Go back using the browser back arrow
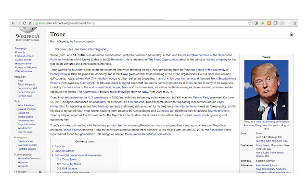 pyautogui.click(x=13, y=23)
